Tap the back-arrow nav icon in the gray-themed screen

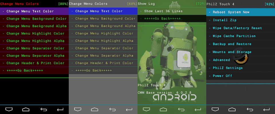tap(112, 109)
